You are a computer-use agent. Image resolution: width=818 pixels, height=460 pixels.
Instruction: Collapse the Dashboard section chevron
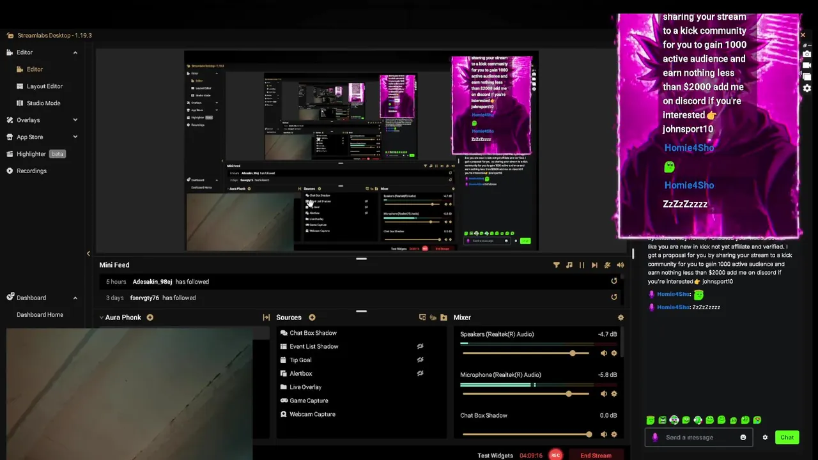(x=75, y=298)
